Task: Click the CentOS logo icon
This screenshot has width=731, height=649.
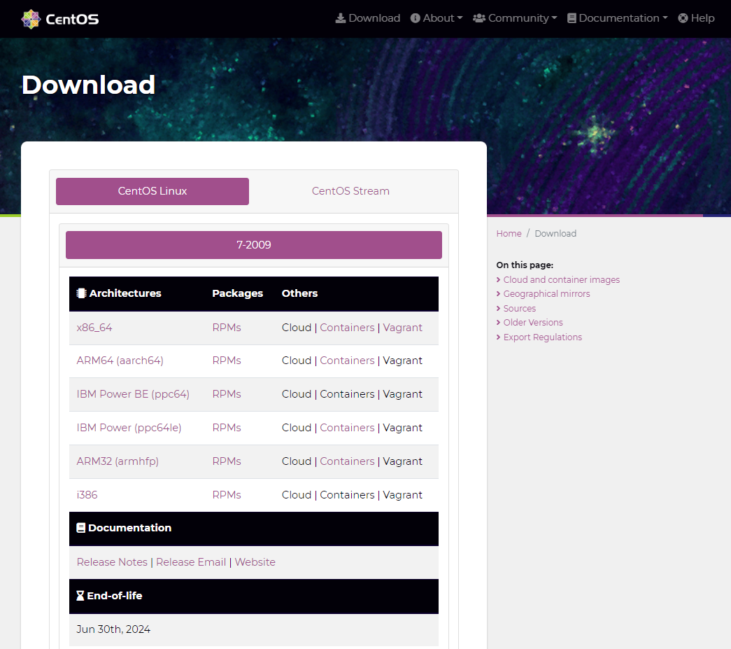Action: pyautogui.click(x=31, y=19)
